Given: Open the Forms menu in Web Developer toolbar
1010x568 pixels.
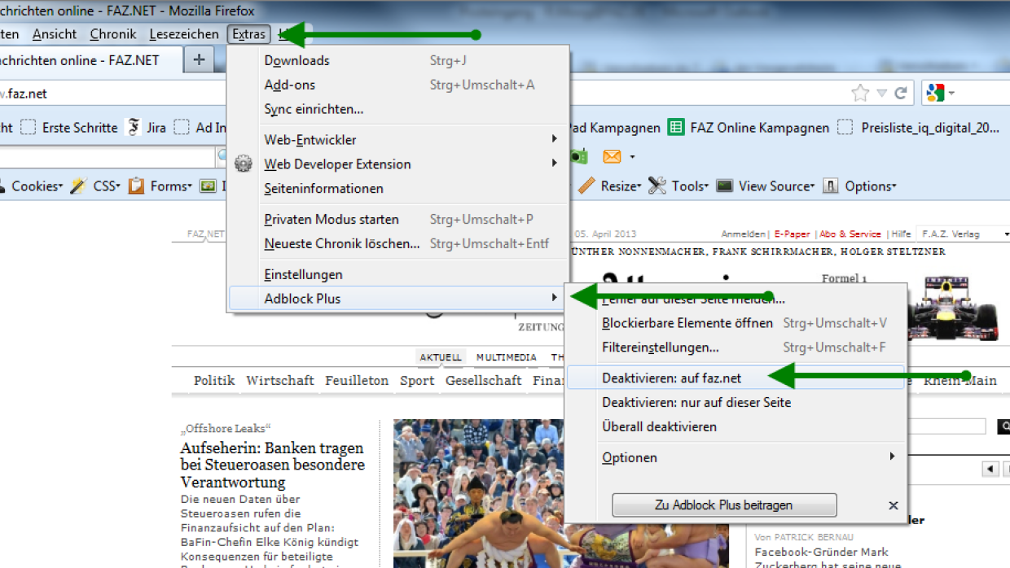Looking at the screenshot, I should pyautogui.click(x=160, y=186).
